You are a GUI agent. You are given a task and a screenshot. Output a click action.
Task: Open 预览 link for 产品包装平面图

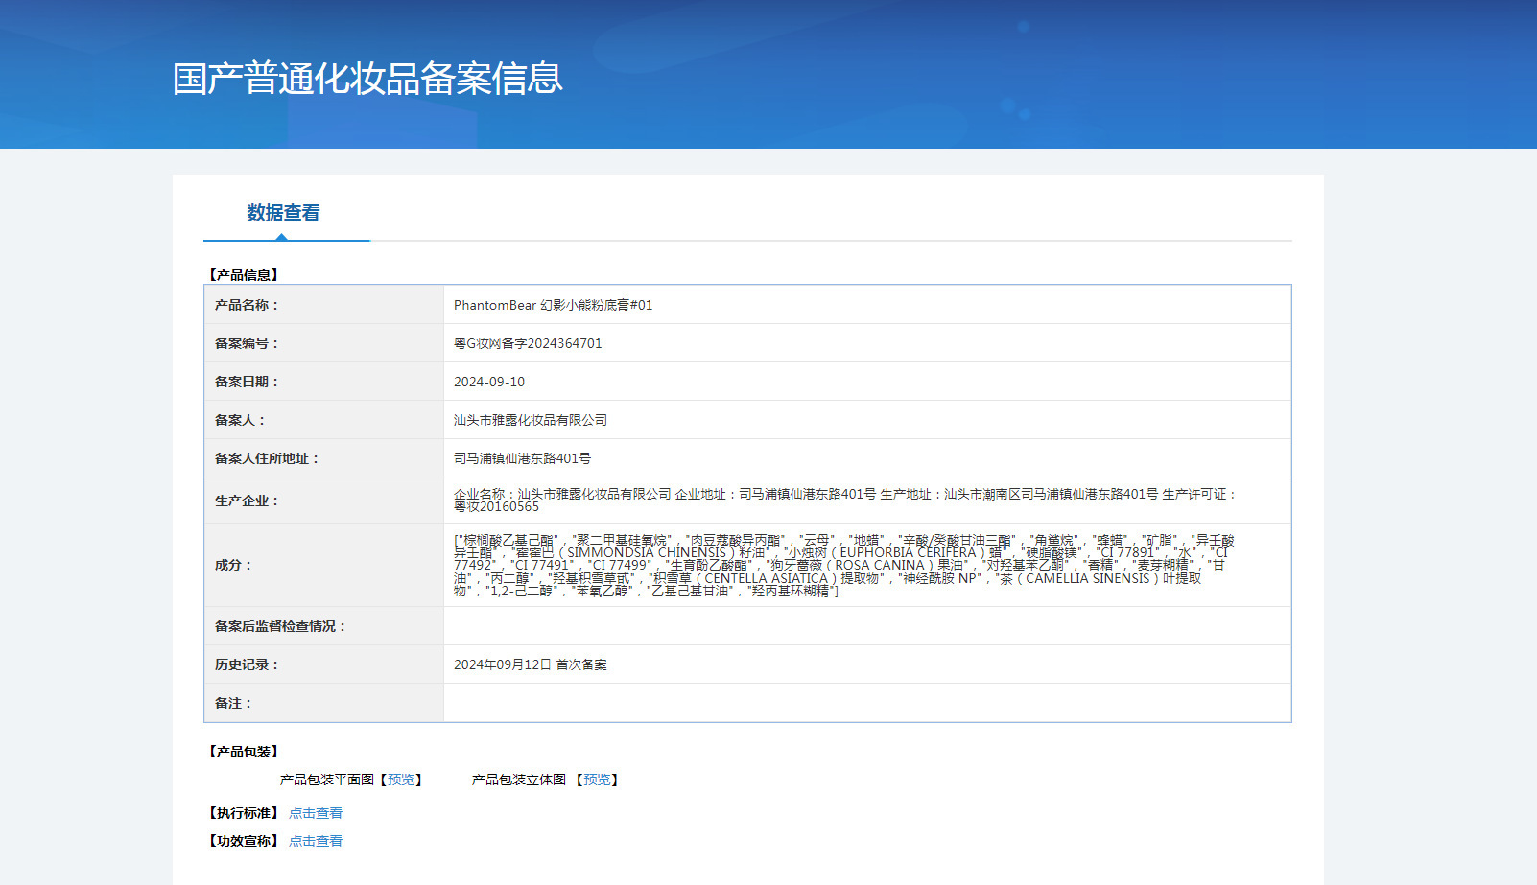pyautogui.click(x=401, y=780)
